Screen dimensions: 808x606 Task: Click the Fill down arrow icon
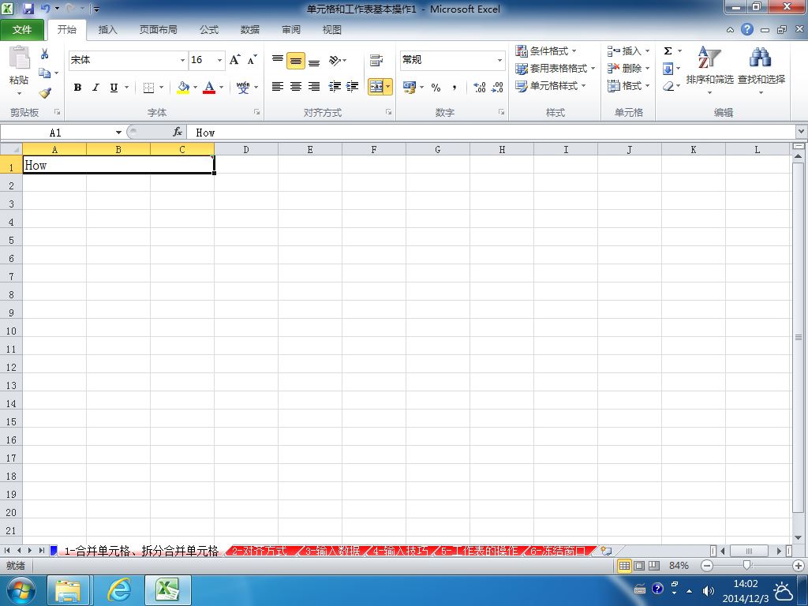668,69
